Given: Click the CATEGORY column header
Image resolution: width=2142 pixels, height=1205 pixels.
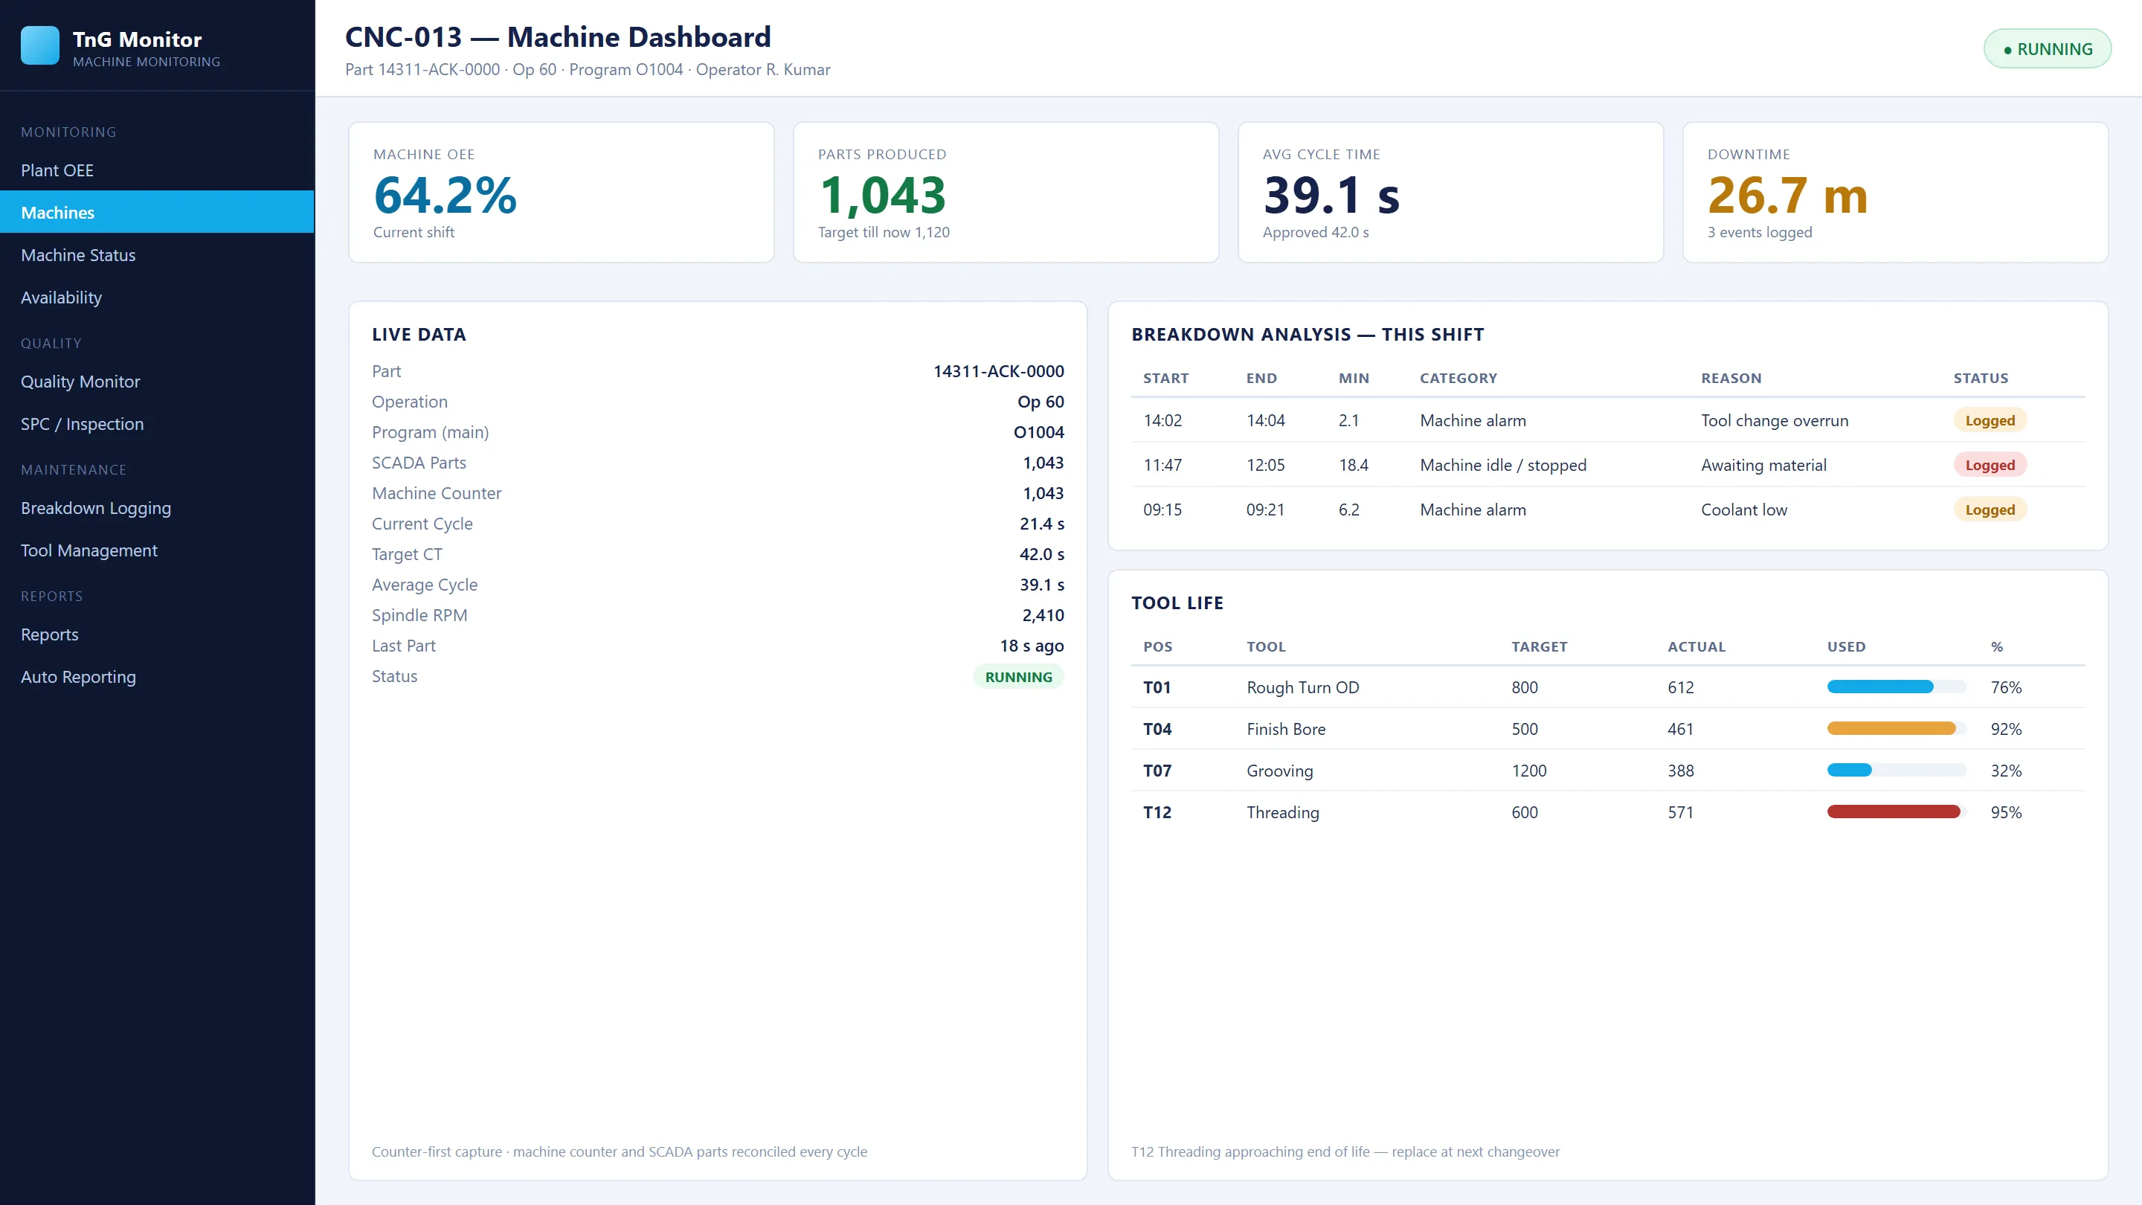Looking at the screenshot, I should coord(1458,379).
